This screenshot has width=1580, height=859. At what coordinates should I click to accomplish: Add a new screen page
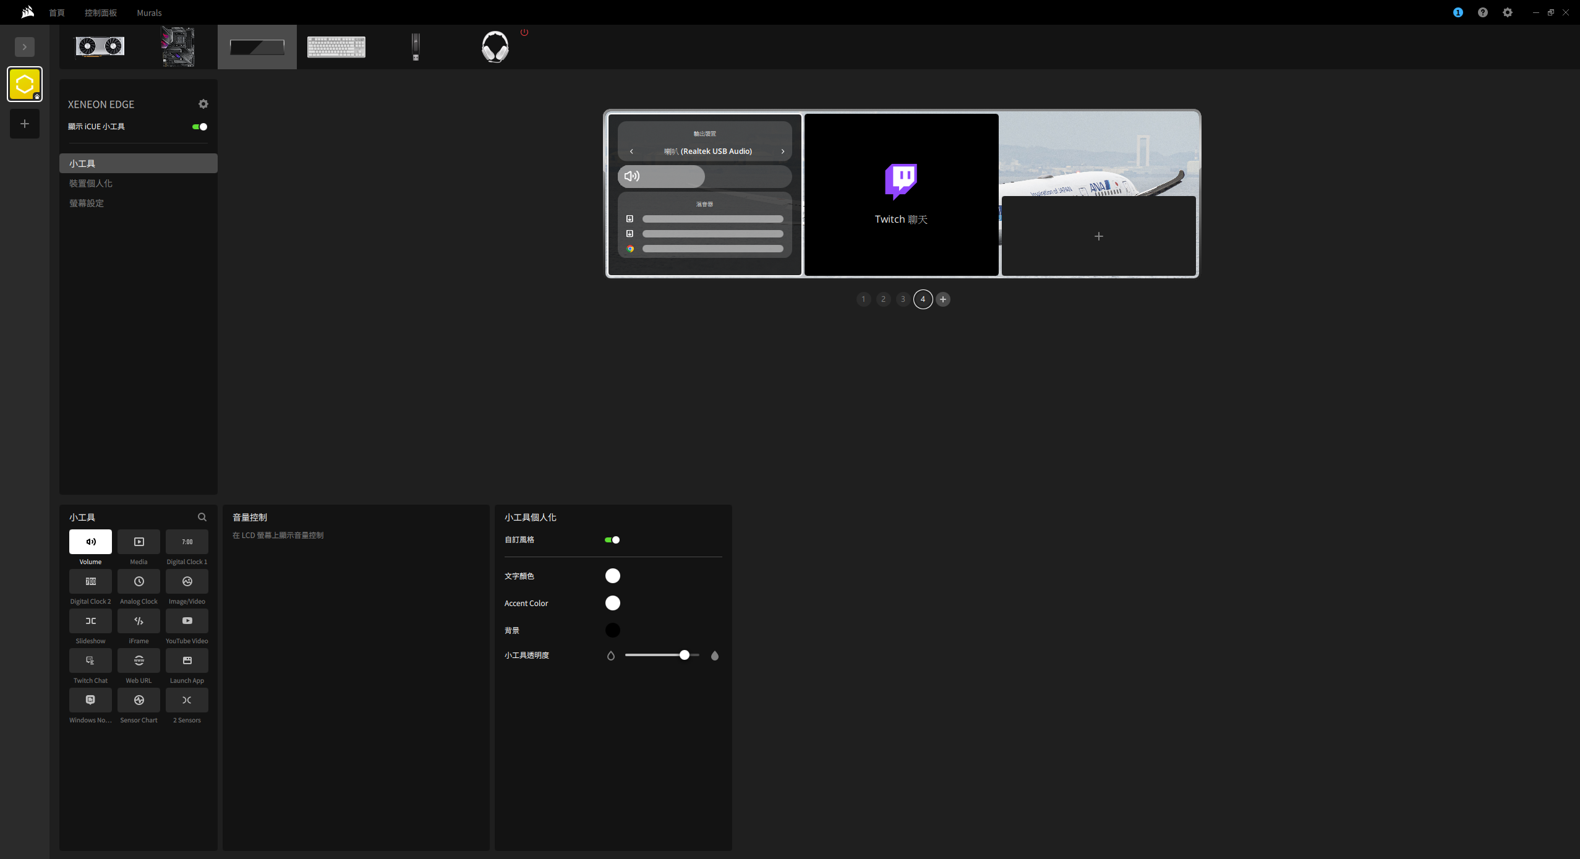pos(942,299)
